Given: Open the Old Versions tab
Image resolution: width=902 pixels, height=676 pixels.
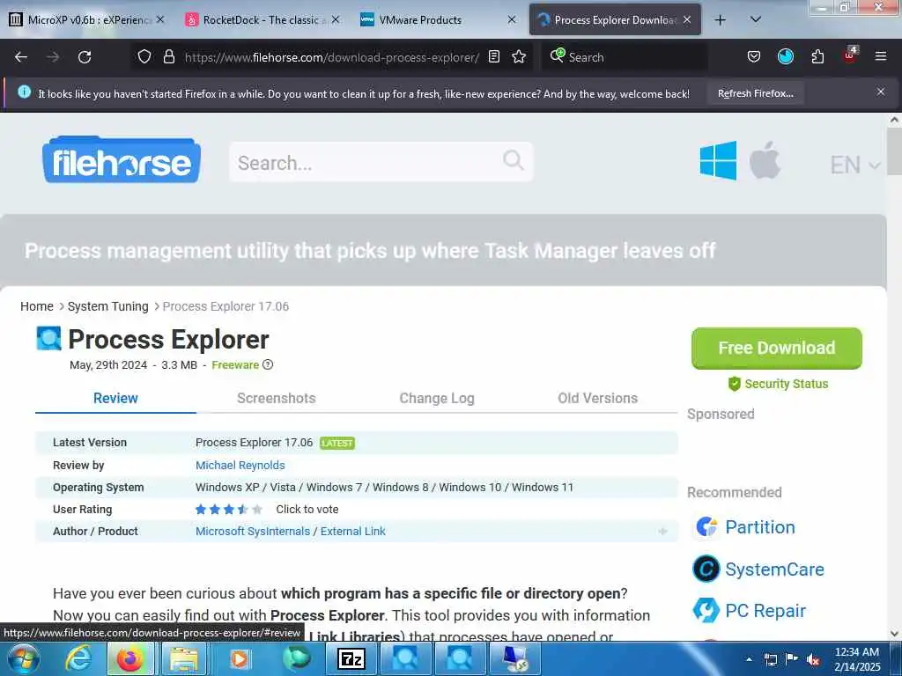Looking at the screenshot, I should pyautogui.click(x=598, y=399).
